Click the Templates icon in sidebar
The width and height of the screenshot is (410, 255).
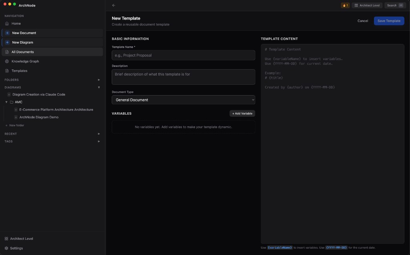[7, 71]
